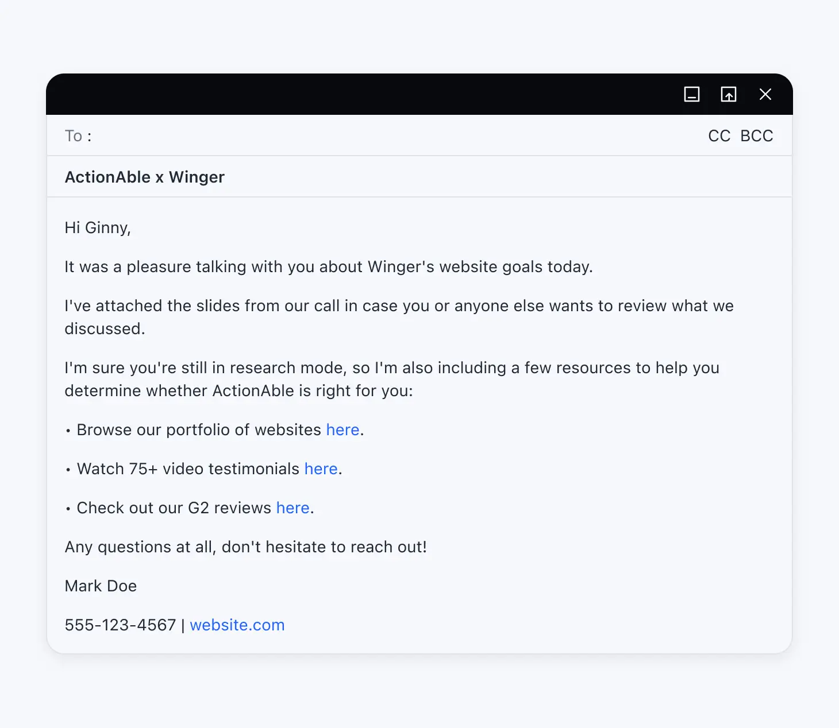Viewport: 839px width, 728px height.
Task: Add a CC recipient
Action: point(719,136)
